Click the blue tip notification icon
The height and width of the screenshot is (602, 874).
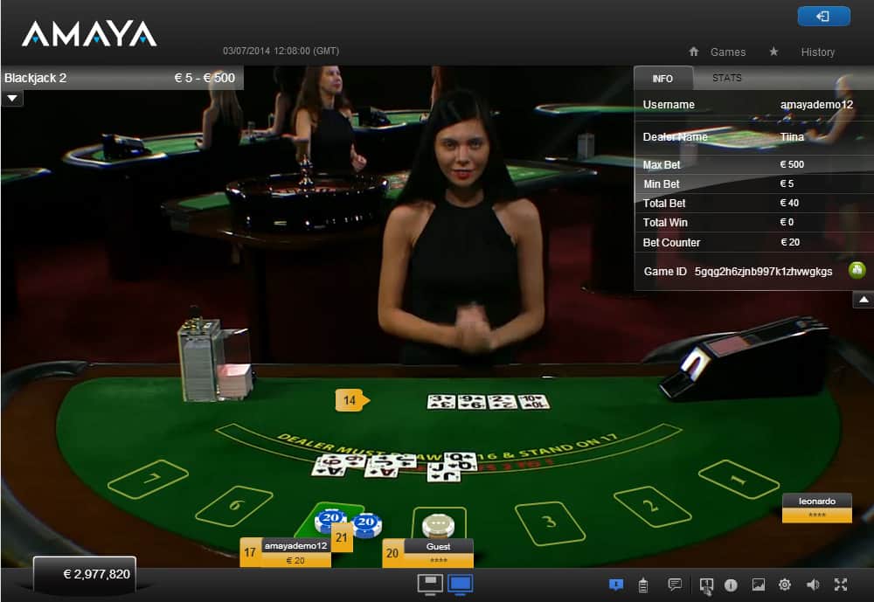click(x=616, y=585)
